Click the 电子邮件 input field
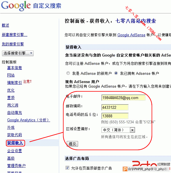Screen dimensions: 171x173 pos(123,98)
